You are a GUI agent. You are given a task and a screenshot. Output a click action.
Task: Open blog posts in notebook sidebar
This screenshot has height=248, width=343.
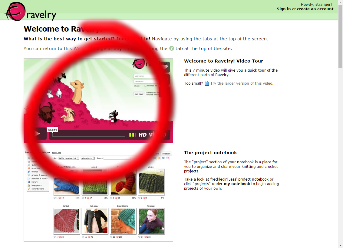36,185
